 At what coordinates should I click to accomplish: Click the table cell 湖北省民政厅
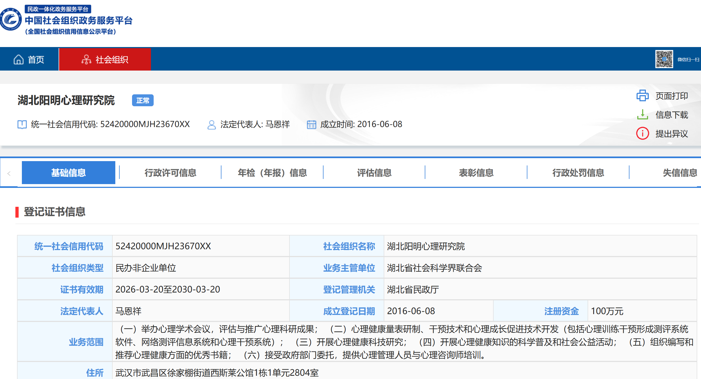point(540,289)
